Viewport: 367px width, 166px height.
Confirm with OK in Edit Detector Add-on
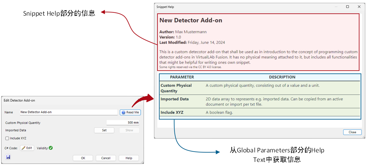83,158
